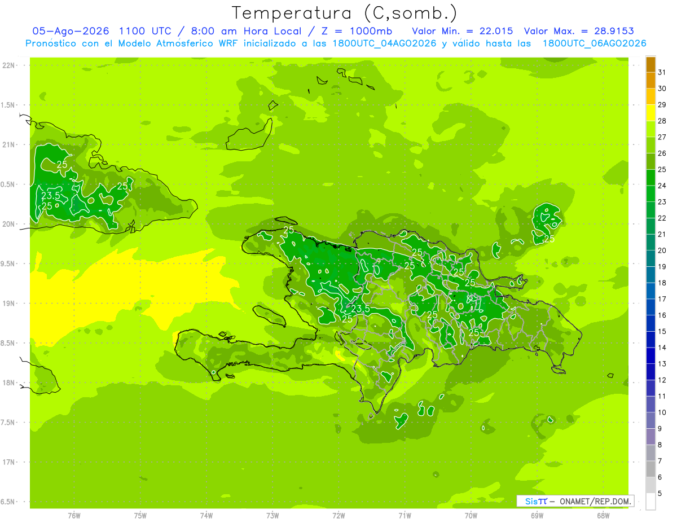Click the '75W' longitude axis label
The height and width of the screenshot is (523, 677).
click(140, 516)
